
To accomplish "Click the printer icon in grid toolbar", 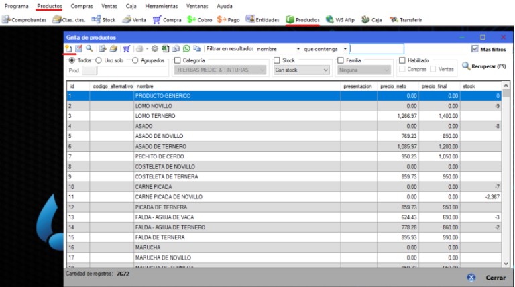I will pos(139,49).
